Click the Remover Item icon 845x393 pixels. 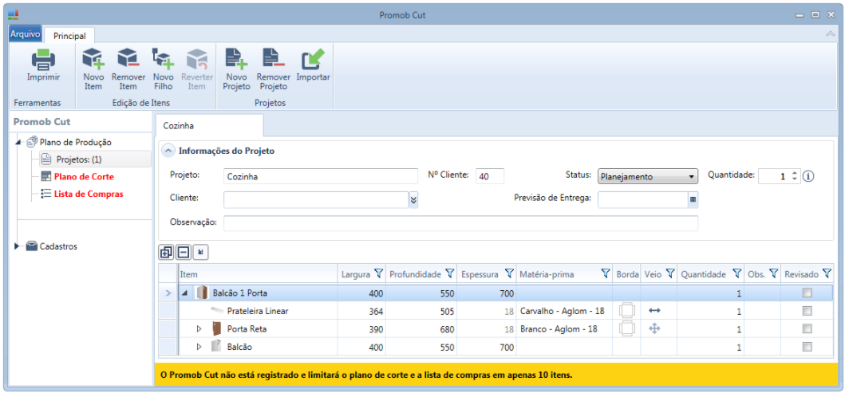128,59
